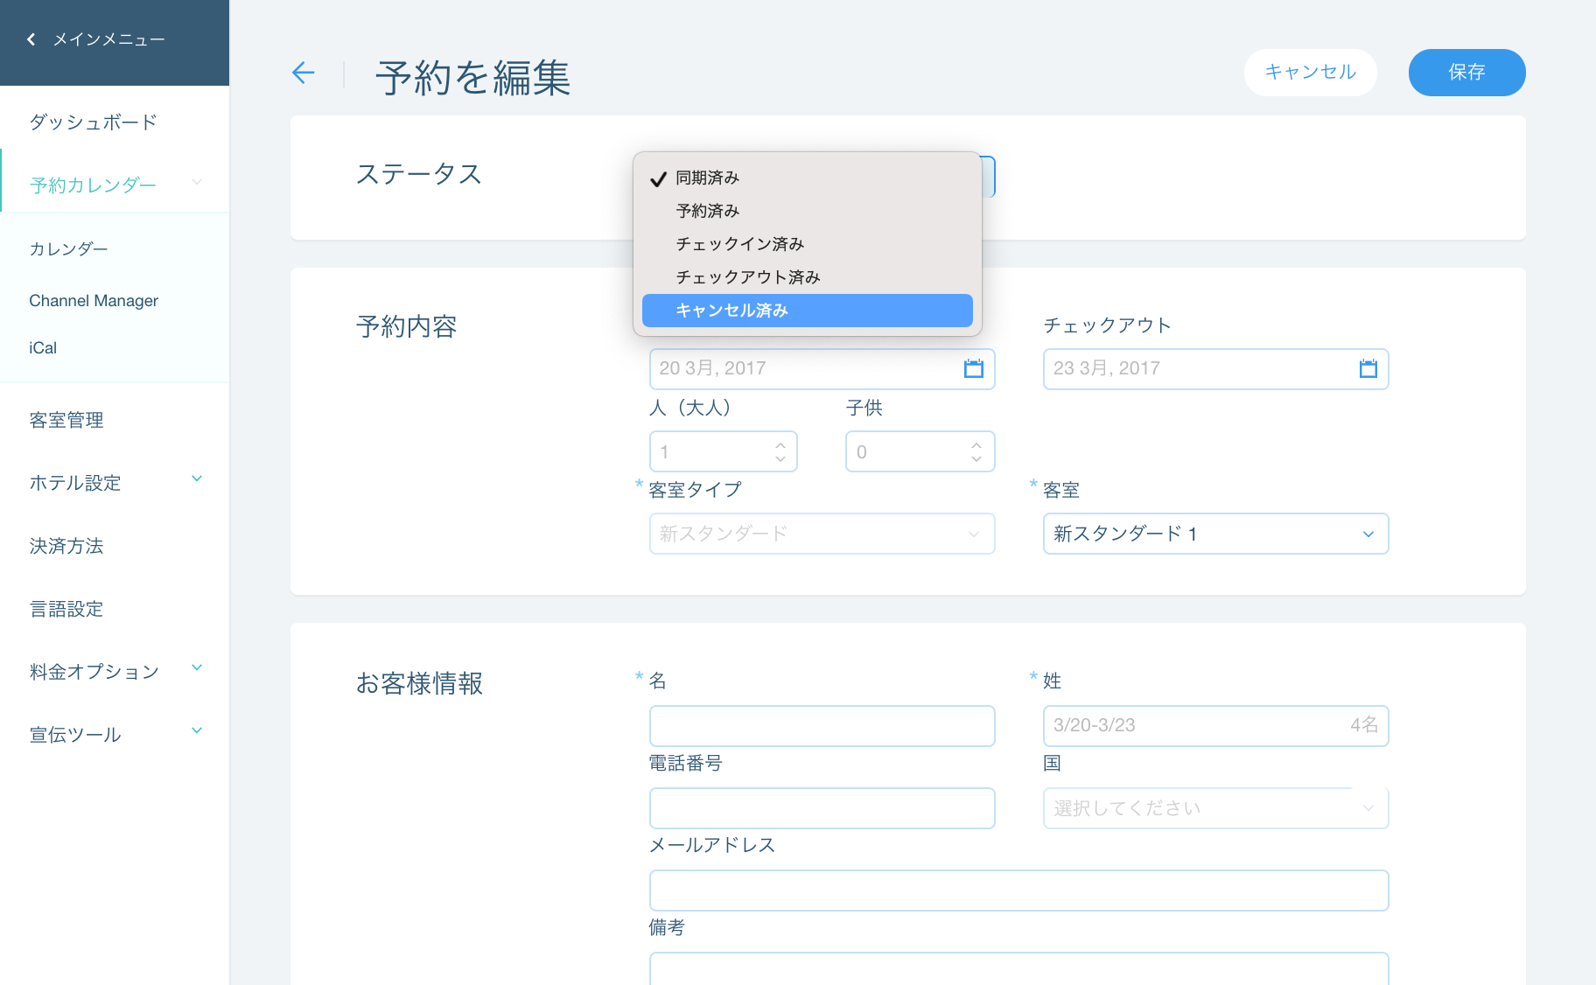Decrease the adults count stepper arrow
1596x985 pixels.
780,459
